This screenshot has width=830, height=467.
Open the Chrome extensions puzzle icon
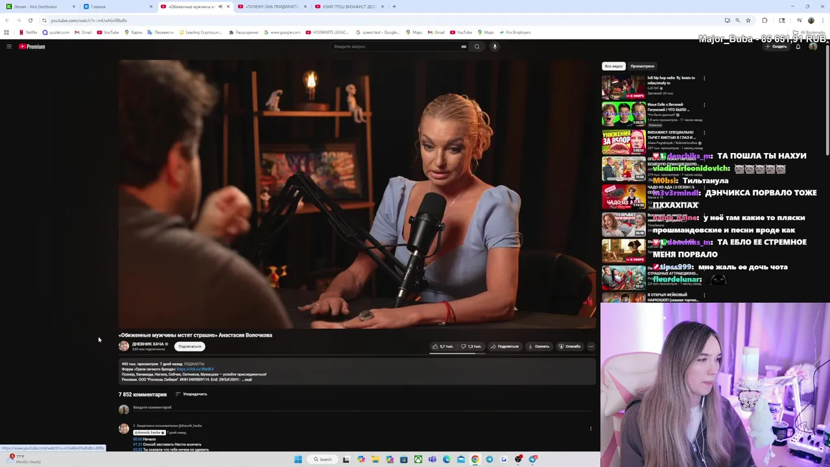(x=765, y=20)
